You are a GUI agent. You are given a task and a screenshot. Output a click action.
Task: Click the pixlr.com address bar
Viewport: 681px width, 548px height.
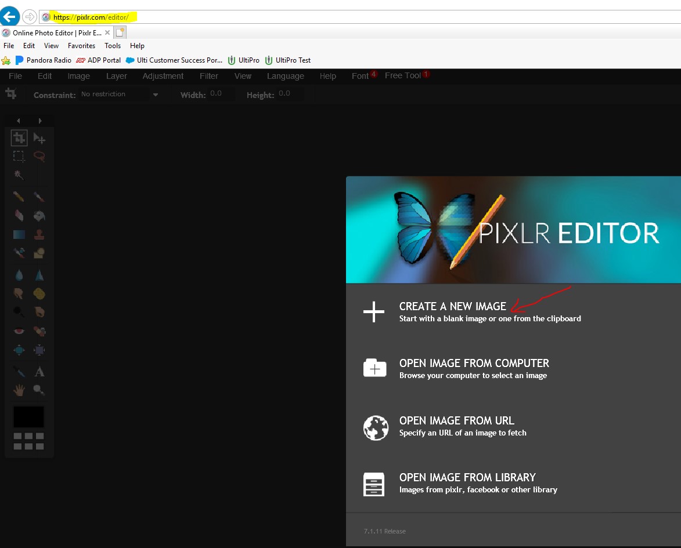[x=361, y=17]
